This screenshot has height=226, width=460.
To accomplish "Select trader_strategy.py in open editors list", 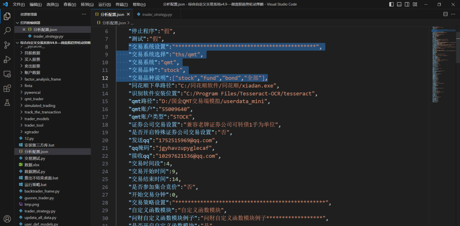I will point(48,36).
